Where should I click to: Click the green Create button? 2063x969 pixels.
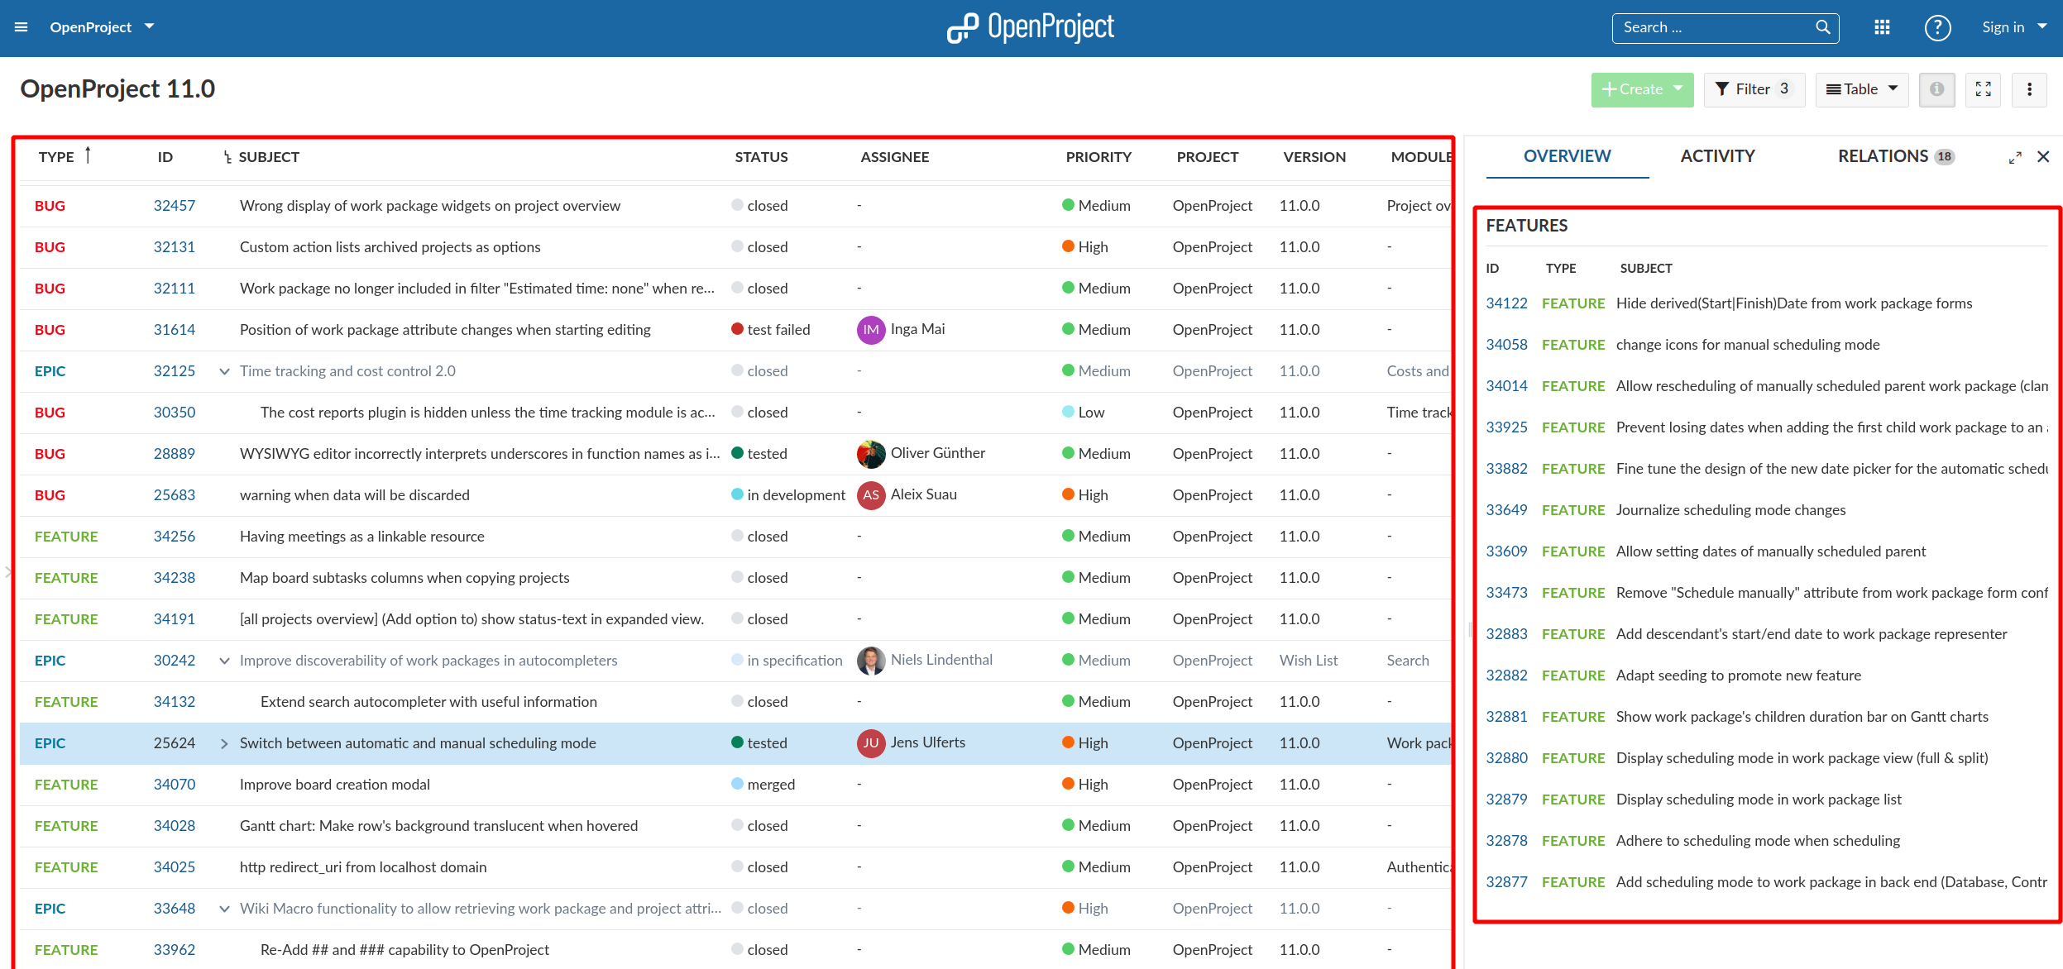click(x=1642, y=89)
